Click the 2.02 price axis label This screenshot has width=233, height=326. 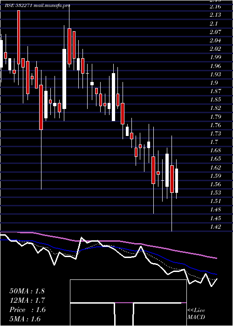click(215, 49)
